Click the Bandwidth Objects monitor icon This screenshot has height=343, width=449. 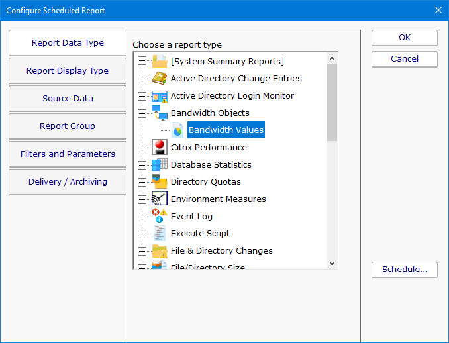(160, 113)
